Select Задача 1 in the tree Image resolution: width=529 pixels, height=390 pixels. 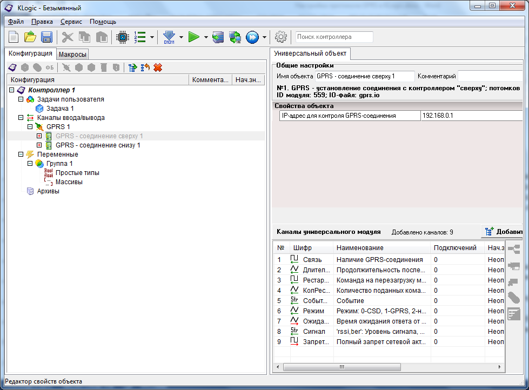point(59,109)
